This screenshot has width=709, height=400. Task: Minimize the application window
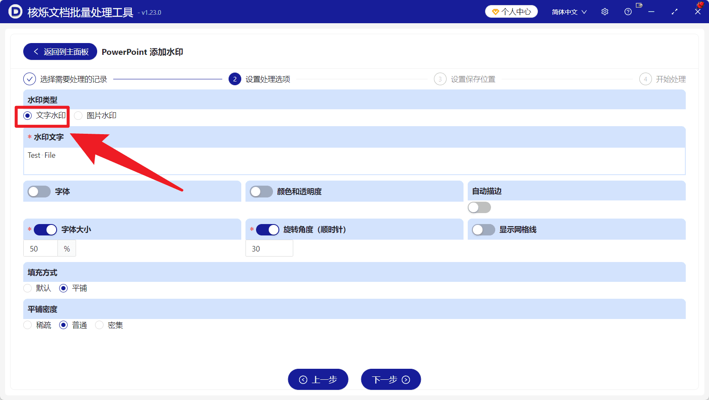point(651,12)
